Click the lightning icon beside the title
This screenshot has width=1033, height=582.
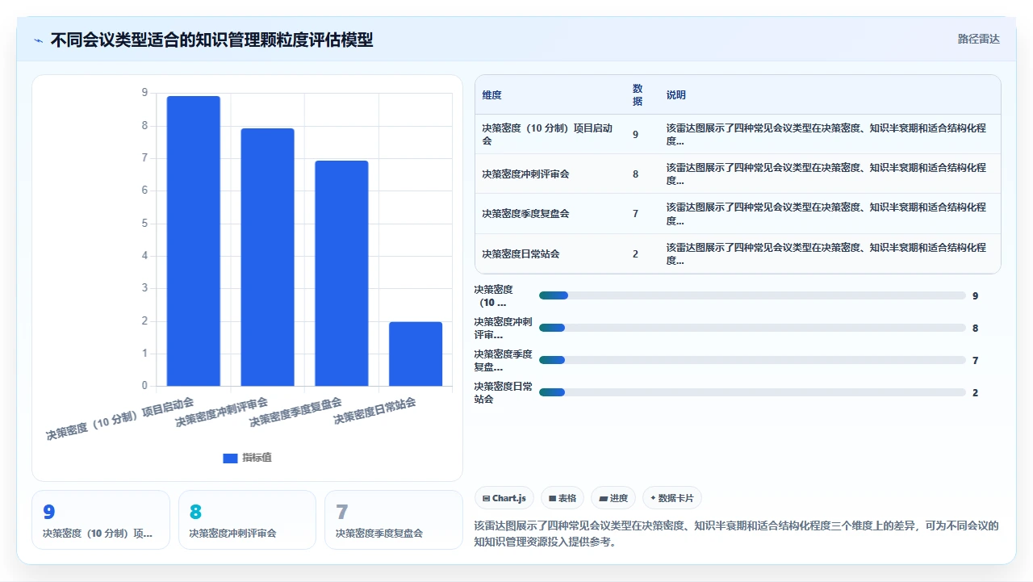[39, 40]
